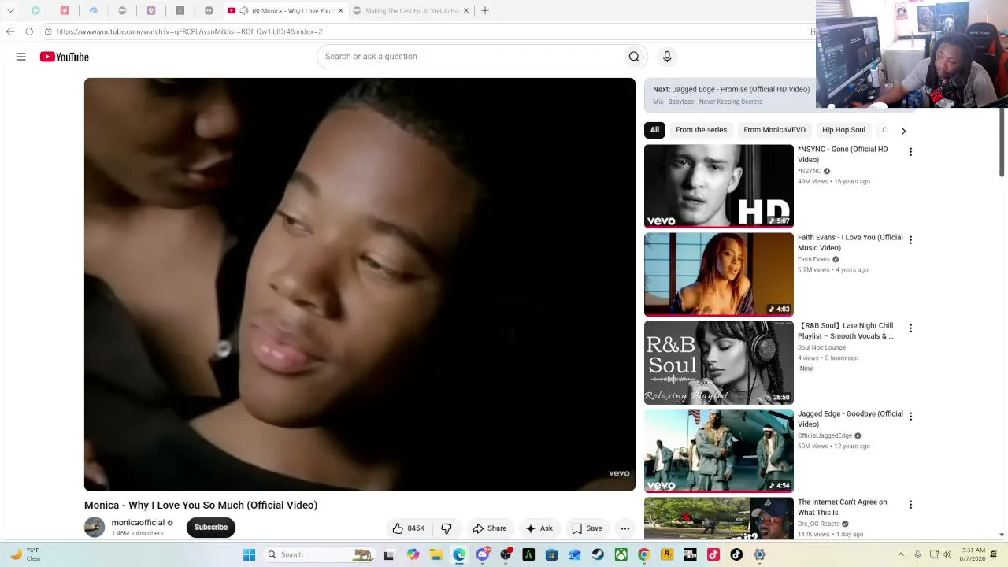Screen dimensions: 1008x567
Task: Dislike the Monica video
Action: [447, 528]
